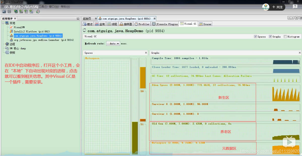Close the Spaces sub-panel
The height and width of the screenshot is (156, 302).
click(146, 53)
